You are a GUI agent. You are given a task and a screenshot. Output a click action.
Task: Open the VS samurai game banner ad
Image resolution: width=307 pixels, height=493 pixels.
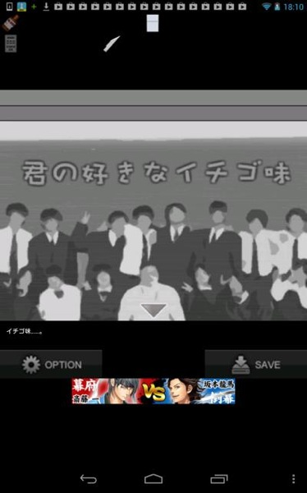[x=153, y=391]
